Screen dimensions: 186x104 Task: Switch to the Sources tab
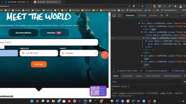[x=153, y=15]
